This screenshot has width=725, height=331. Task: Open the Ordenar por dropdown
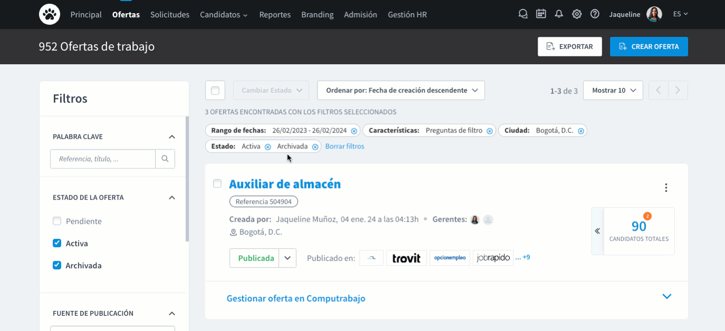tap(401, 91)
